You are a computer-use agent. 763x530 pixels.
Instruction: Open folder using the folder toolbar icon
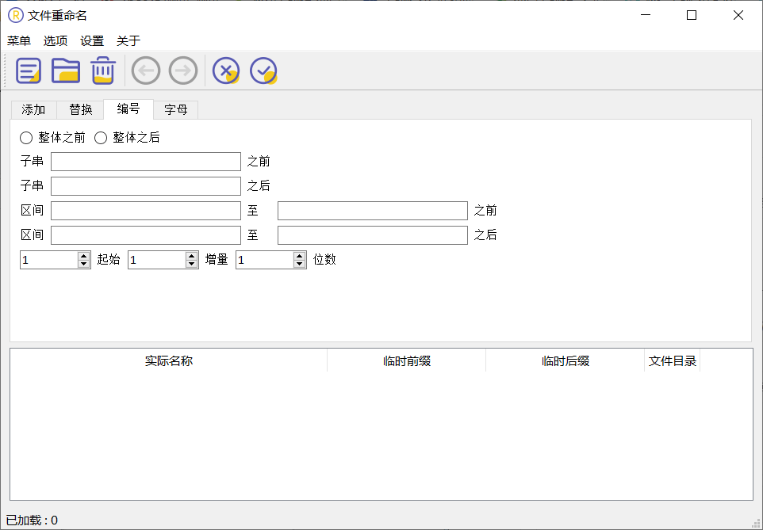[x=66, y=71]
